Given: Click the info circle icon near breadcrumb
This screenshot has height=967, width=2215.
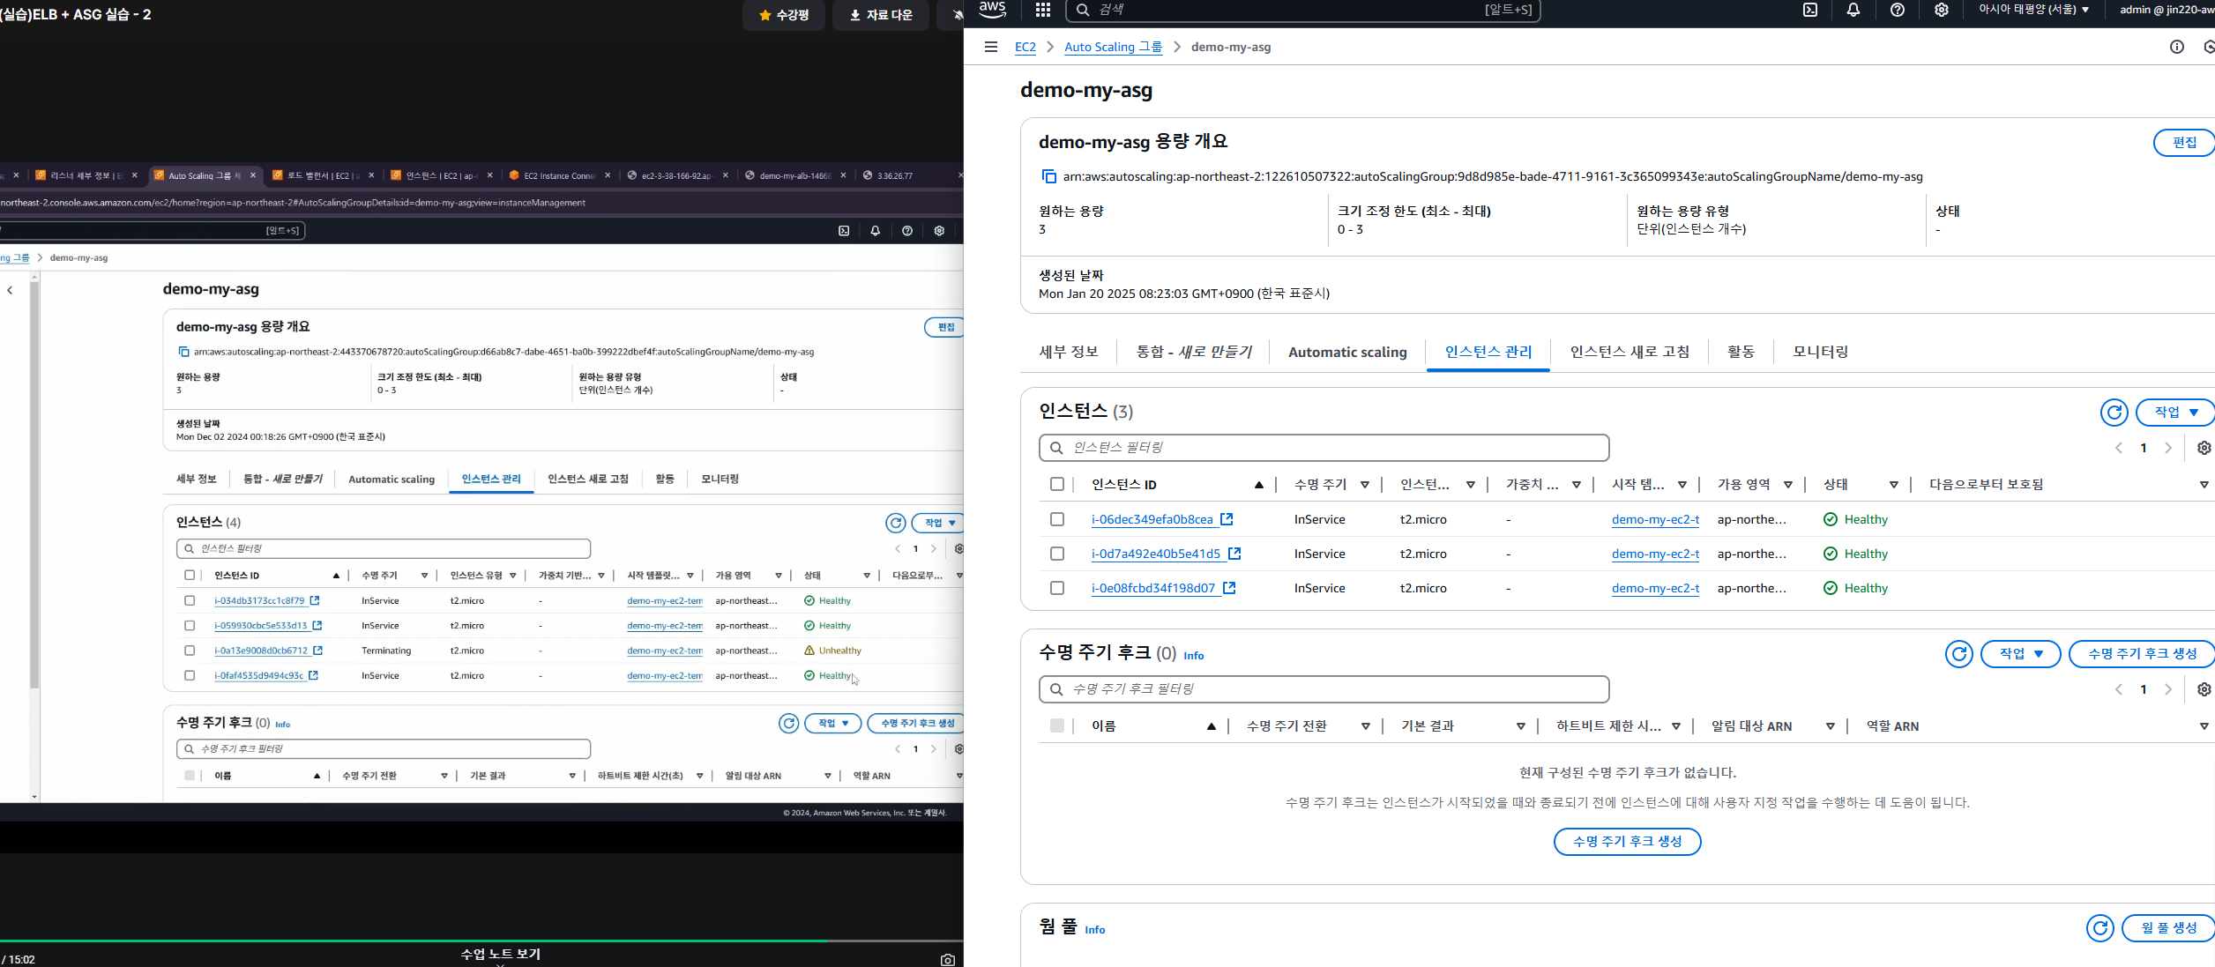Looking at the screenshot, I should (2177, 47).
